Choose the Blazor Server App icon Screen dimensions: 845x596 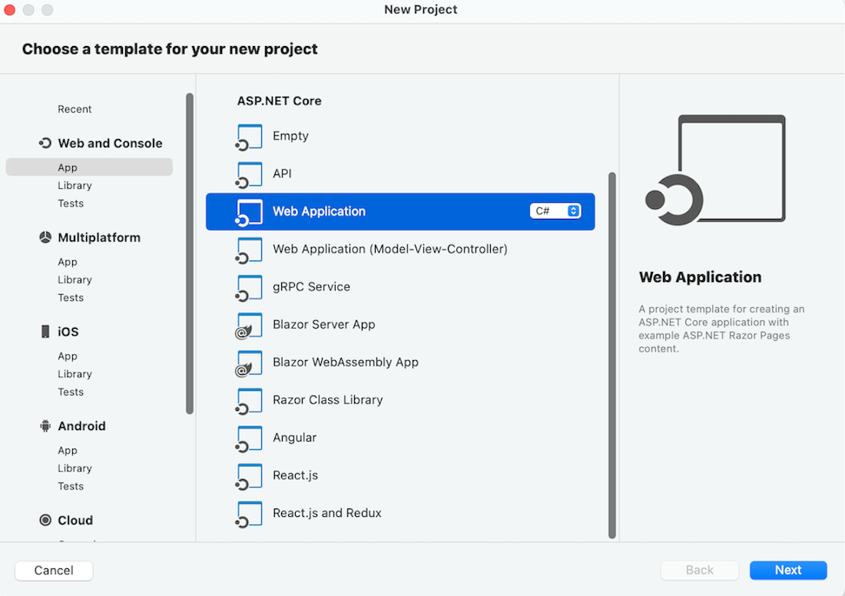click(249, 325)
